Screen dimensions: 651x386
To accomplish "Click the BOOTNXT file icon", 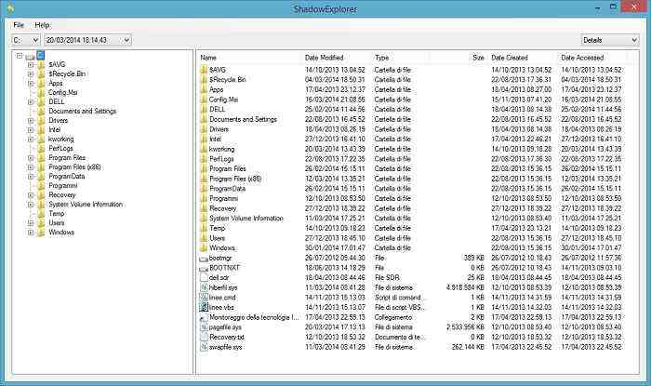I will tap(204, 268).
